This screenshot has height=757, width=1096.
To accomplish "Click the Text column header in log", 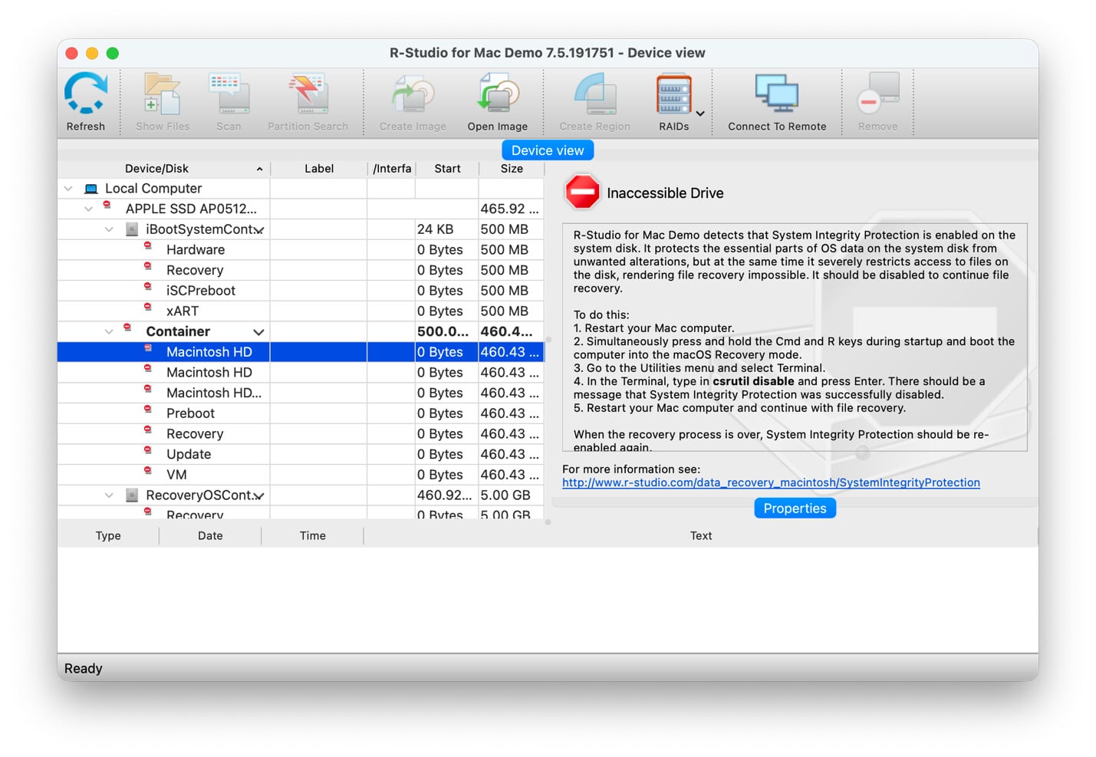I will point(701,536).
